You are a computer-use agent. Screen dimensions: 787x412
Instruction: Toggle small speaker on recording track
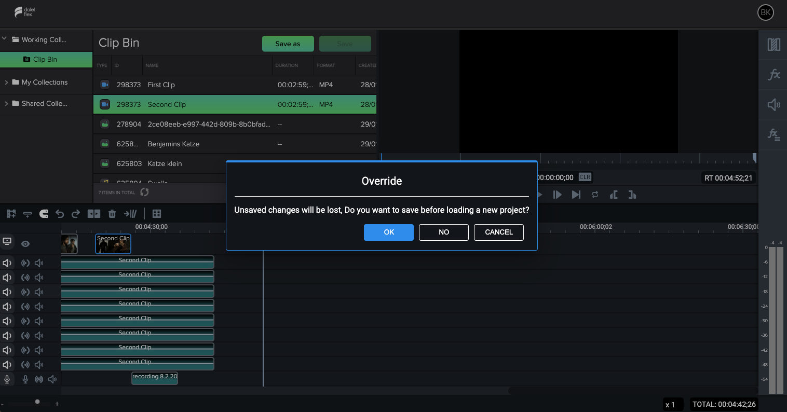pos(52,379)
